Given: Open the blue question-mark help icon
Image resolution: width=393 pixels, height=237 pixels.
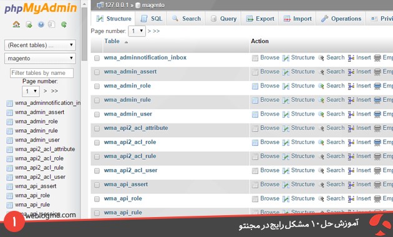Looking at the screenshot, I should 41,24.
